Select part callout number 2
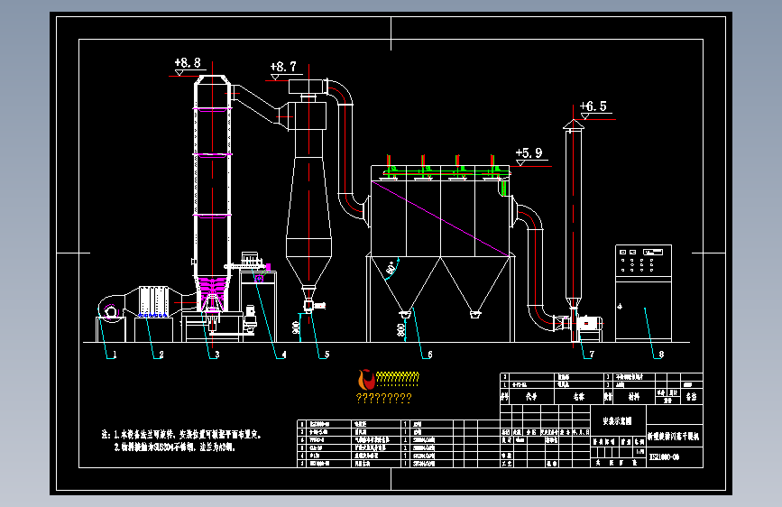Screen dimensions: 782x507 tap(161, 355)
